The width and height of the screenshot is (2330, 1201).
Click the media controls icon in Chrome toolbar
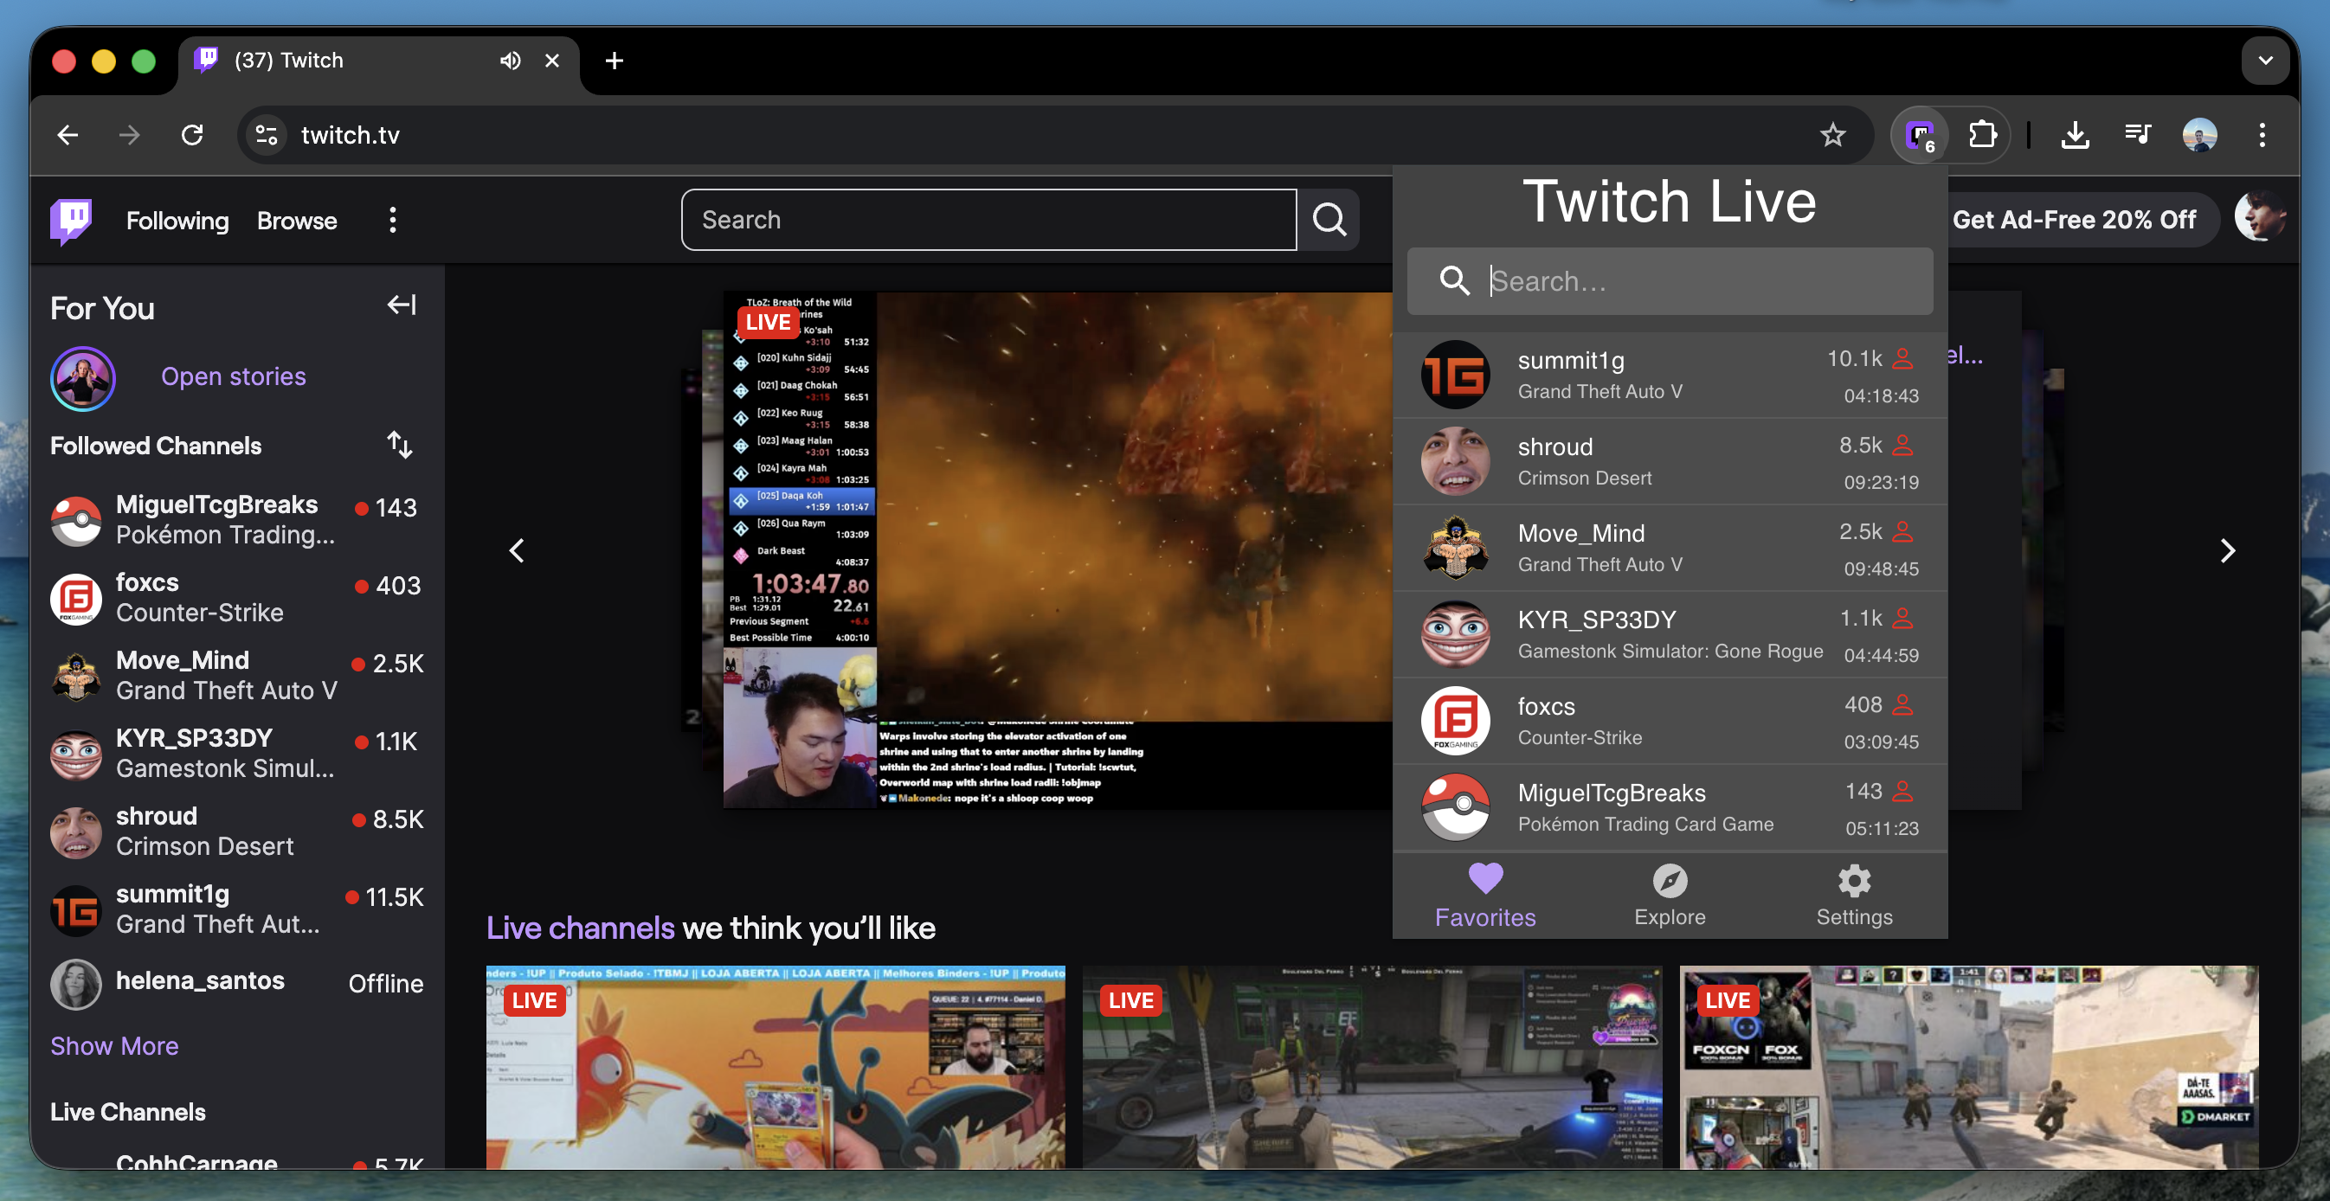pos(2137,134)
